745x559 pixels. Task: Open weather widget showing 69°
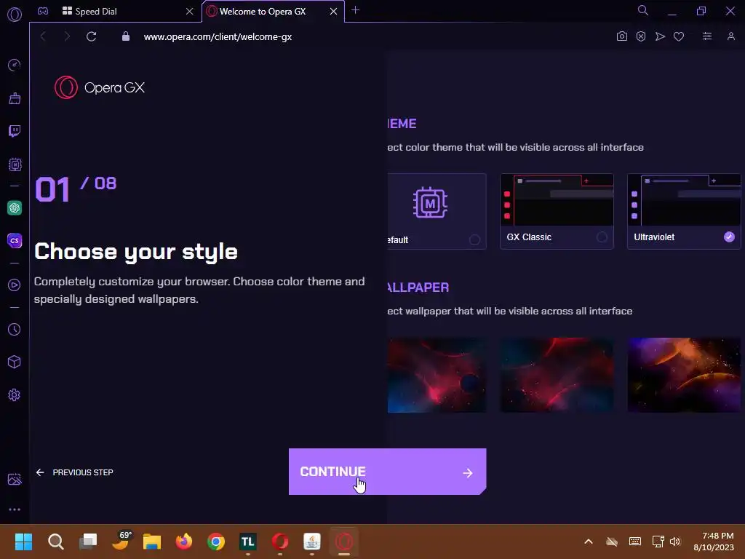point(121,541)
